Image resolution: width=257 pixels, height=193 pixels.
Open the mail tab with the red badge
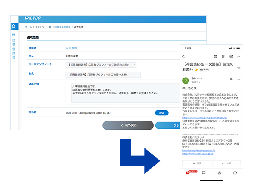pos(188,173)
